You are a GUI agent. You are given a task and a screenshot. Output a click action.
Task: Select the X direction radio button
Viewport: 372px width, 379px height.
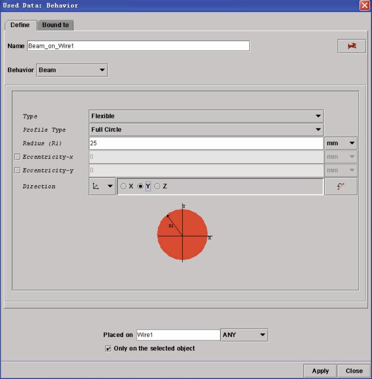[123, 187]
